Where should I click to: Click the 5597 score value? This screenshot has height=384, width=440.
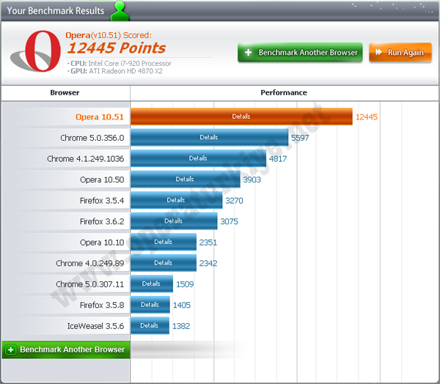point(300,138)
